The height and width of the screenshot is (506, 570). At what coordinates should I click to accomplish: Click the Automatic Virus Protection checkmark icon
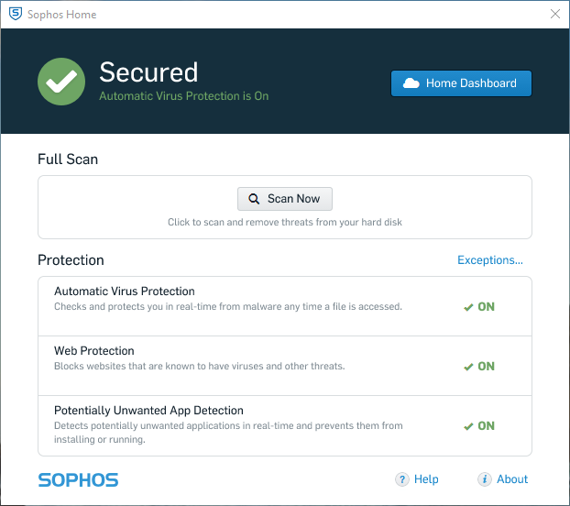pyautogui.click(x=468, y=307)
